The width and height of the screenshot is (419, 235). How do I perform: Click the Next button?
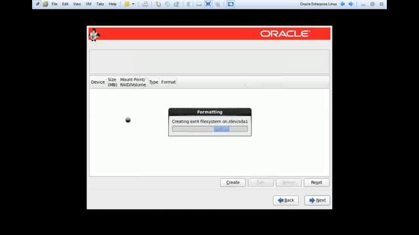(317, 200)
